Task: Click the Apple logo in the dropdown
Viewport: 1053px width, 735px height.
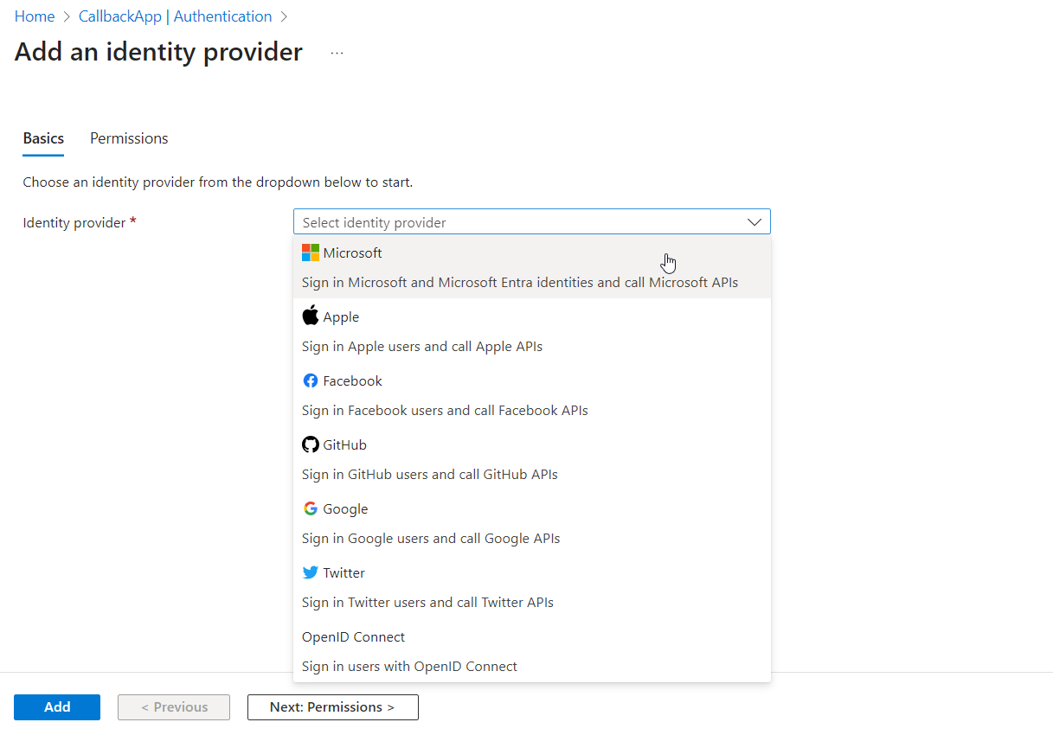Action: point(310,316)
